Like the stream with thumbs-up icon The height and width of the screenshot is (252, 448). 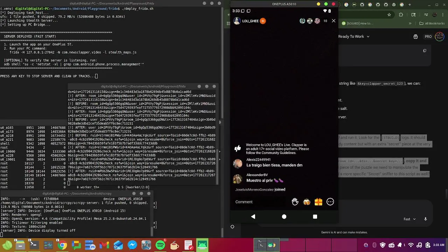[x=238, y=148]
